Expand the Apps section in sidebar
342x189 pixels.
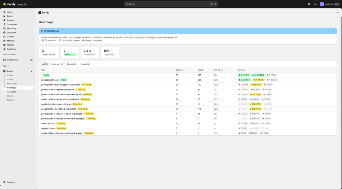point(5,66)
